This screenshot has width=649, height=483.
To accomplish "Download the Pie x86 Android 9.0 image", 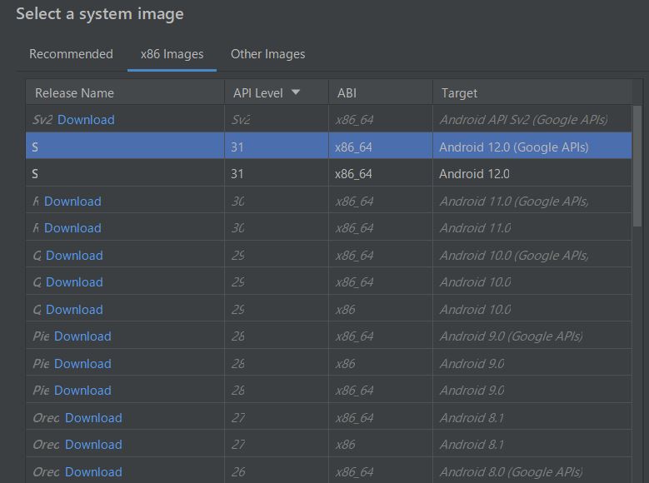I will pyautogui.click(x=82, y=363).
